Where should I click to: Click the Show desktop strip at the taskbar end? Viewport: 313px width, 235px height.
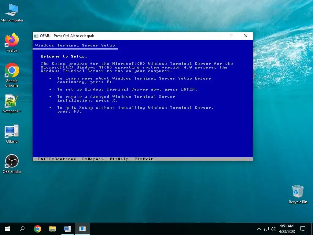pyautogui.click(x=312, y=229)
